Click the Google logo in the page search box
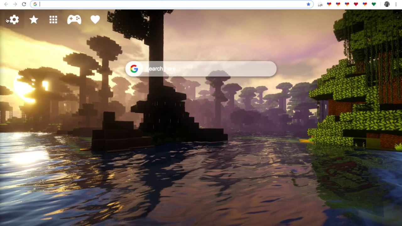This screenshot has width=402, height=226. tap(134, 69)
